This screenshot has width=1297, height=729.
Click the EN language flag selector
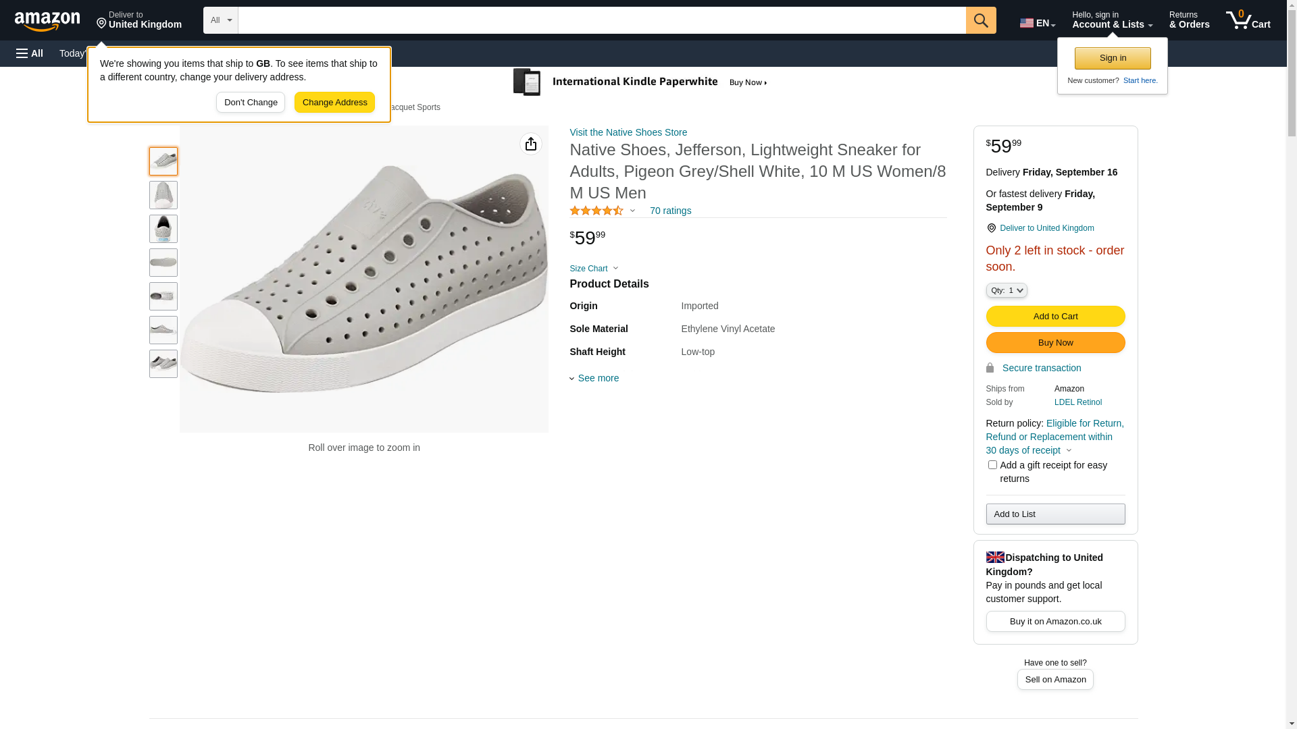click(1037, 23)
